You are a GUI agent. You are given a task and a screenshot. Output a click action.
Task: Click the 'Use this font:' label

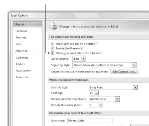pos(59,88)
